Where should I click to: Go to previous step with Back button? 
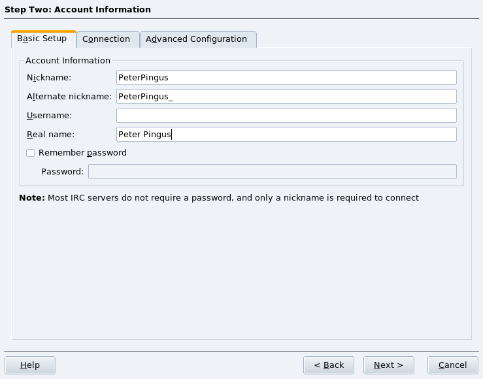click(329, 365)
